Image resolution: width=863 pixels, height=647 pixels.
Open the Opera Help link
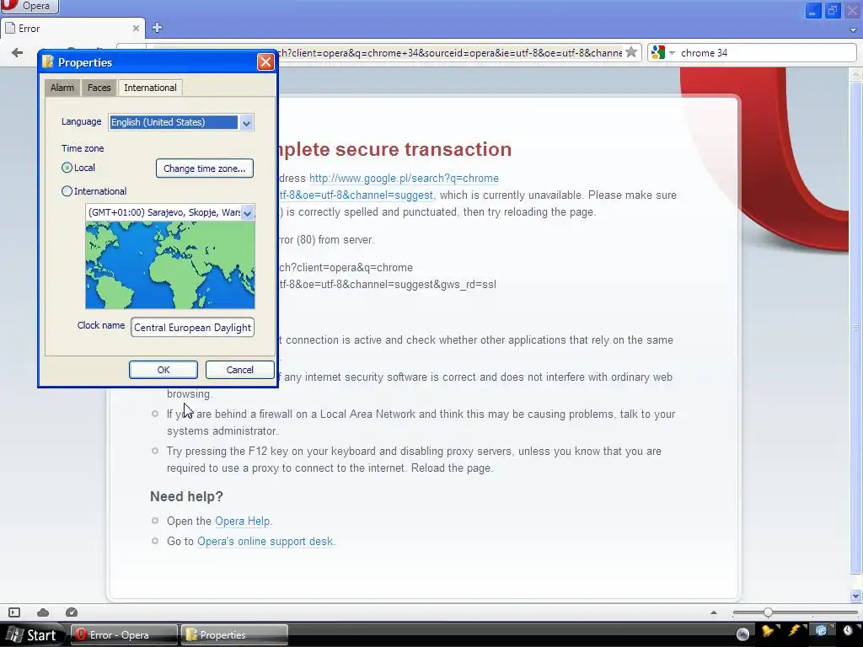[242, 521]
